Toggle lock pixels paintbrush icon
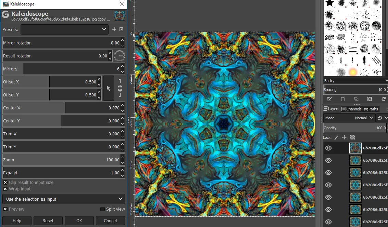Viewport: 388px width, 227px height. click(x=336, y=137)
